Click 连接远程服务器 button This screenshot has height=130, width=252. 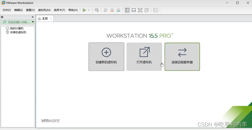tap(182, 57)
